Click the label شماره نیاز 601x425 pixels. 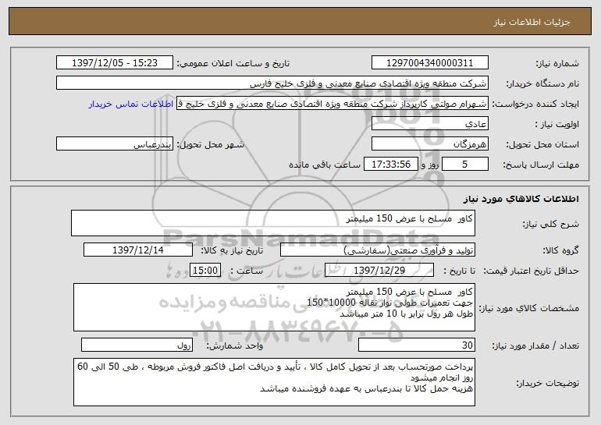point(557,64)
